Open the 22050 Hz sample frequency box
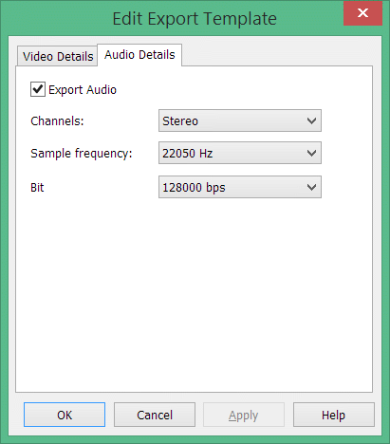 coord(240,153)
